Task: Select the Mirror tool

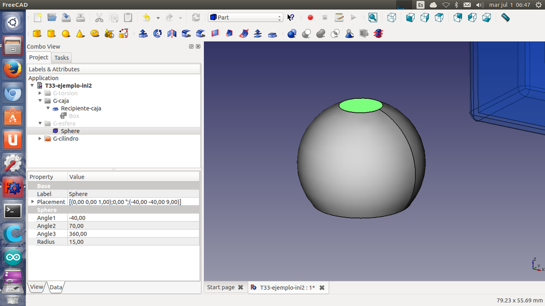Action: click(172, 34)
